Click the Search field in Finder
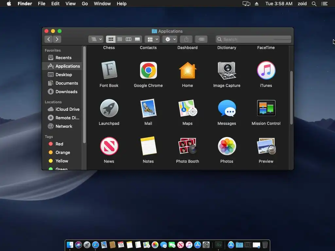Screen dimensions: 335x251 point(254,39)
